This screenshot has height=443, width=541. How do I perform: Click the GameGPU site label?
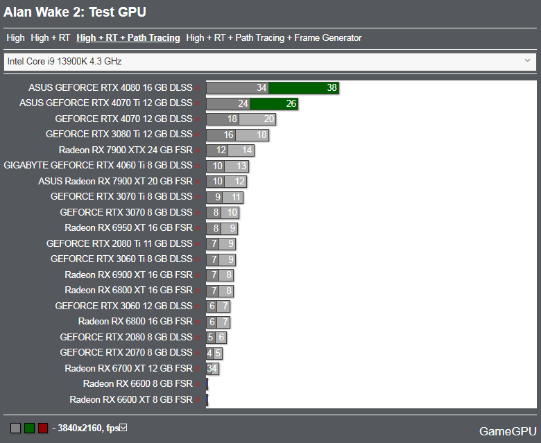click(x=508, y=431)
